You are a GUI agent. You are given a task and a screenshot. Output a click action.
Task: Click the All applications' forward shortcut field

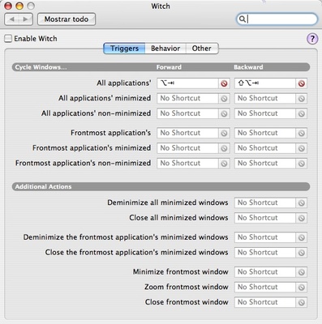click(x=187, y=83)
